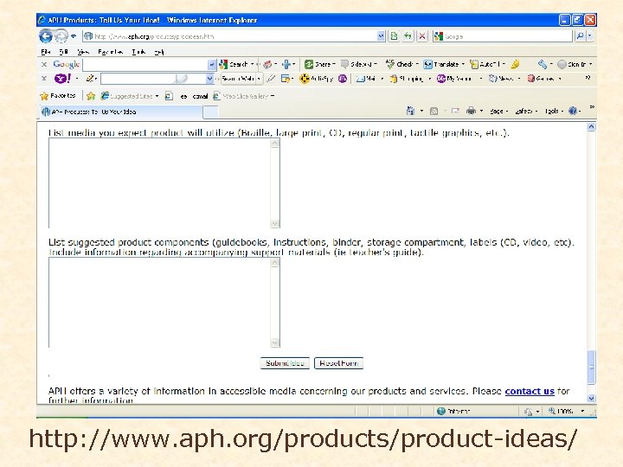Click the Favorites star button
The height and width of the screenshot is (467, 623).
point(58,96)
